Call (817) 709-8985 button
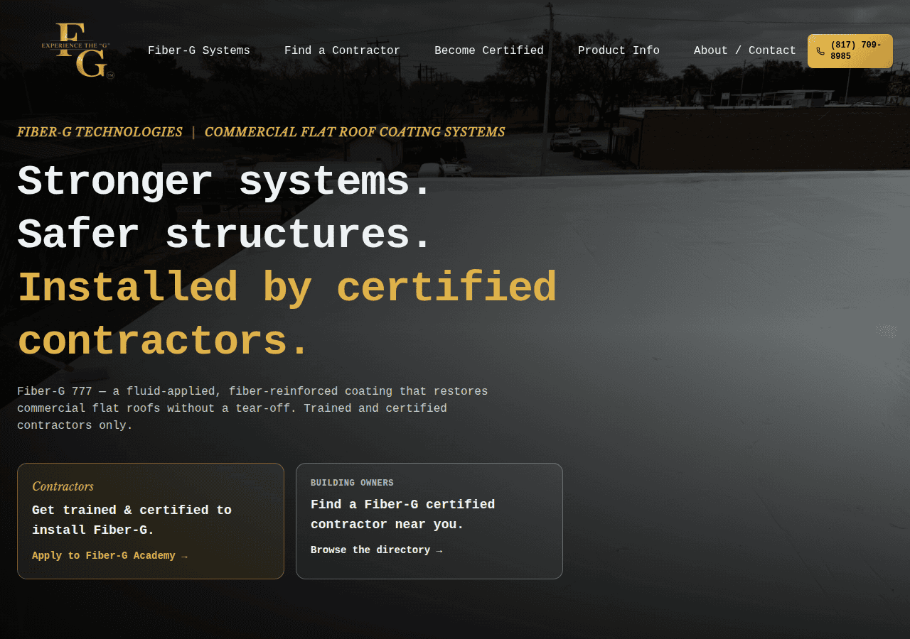 coord(850,51)
